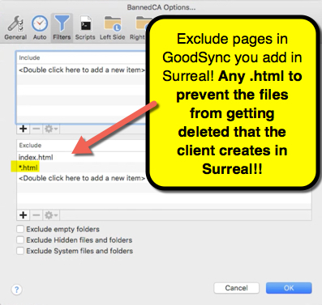Viewport: 322px width, 305px height.
Task: Confirm options with OK button
Action: [x=289, y=288]
